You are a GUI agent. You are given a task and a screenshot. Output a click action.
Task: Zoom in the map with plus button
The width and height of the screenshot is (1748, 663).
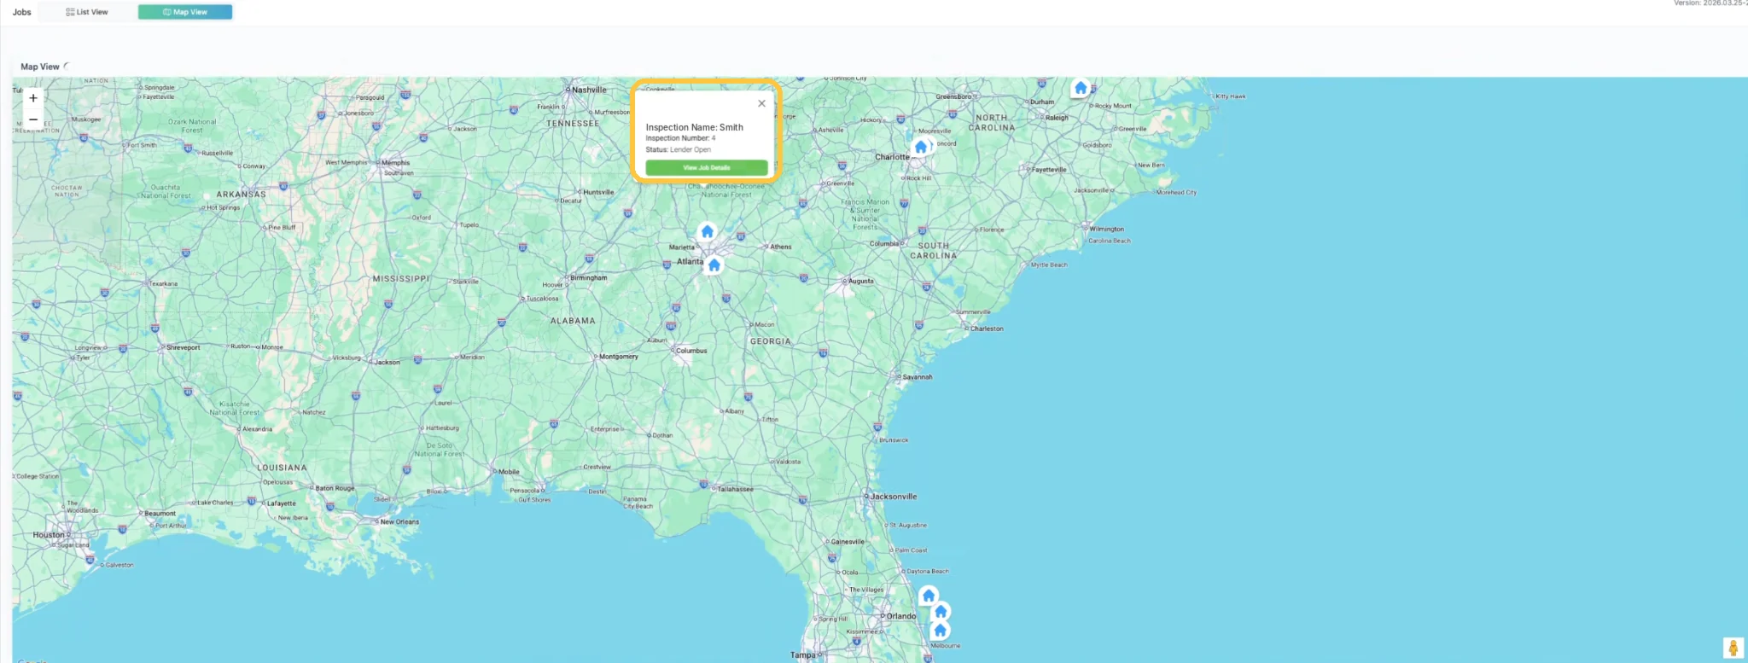33,98
